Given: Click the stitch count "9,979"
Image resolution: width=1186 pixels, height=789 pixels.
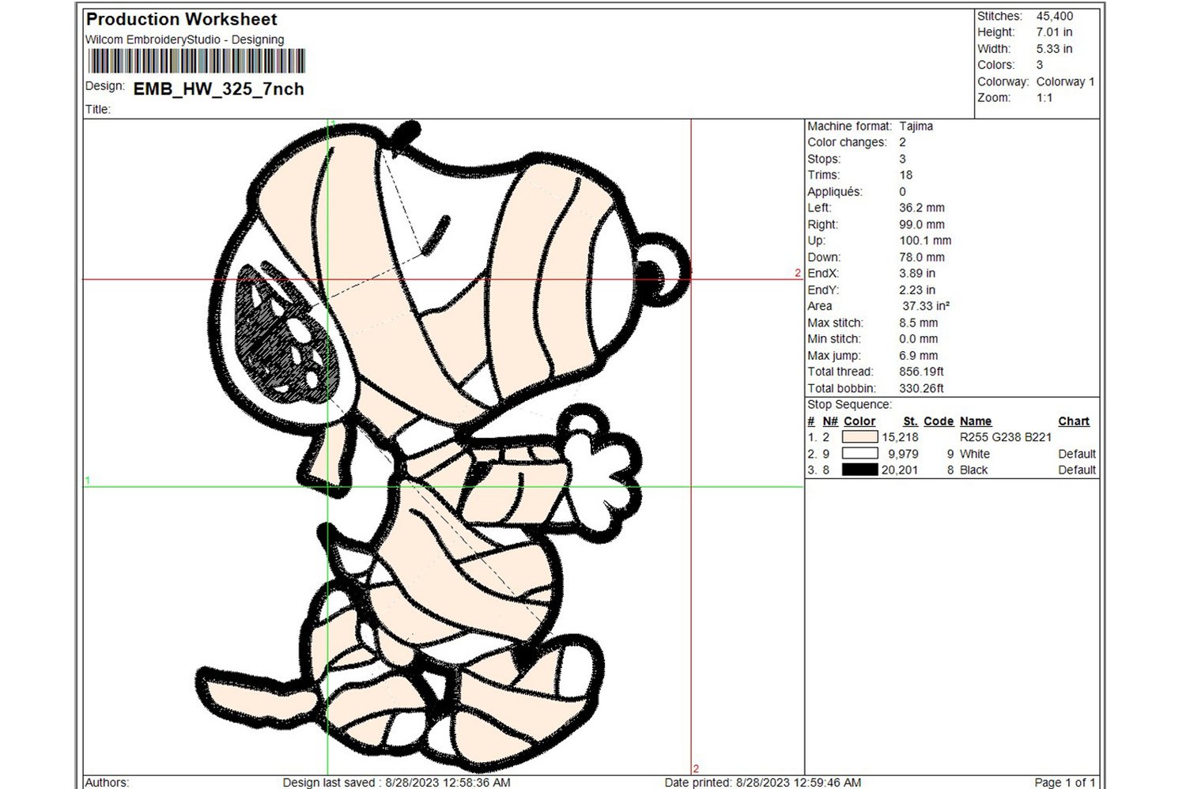Looking at the screenshot, I should (x=903, y=454).
